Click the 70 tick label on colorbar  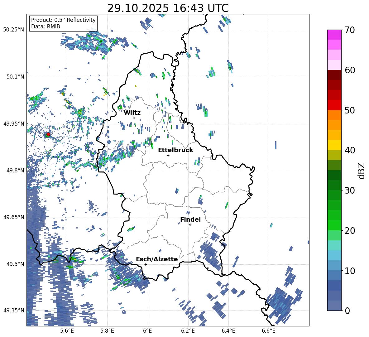350,30
